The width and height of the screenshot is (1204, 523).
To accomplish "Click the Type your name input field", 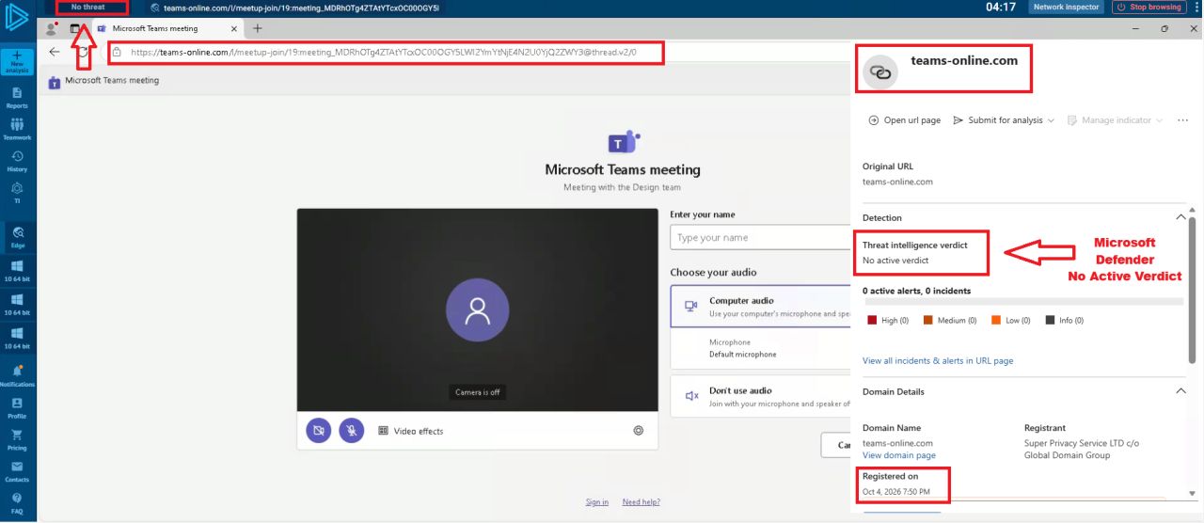I will (761, 237).
